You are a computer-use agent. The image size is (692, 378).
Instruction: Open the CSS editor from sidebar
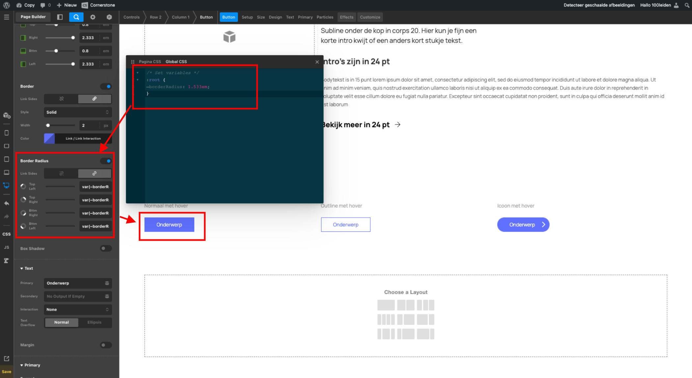(x=7, y=234)
